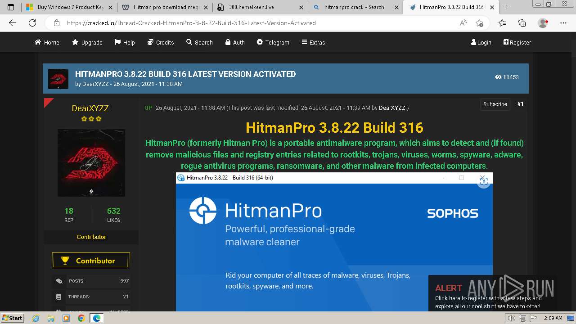
Task: Switch to 'hitmanpro crack - Search' tab
Action: (x=355, y=7)
